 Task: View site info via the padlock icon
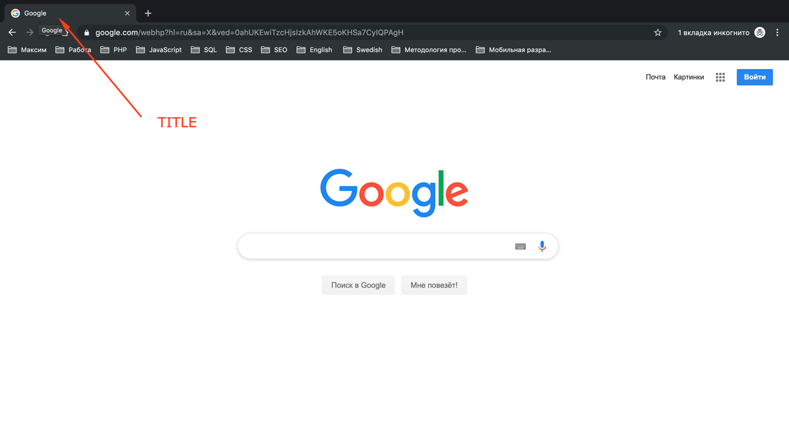click(87, 33)
